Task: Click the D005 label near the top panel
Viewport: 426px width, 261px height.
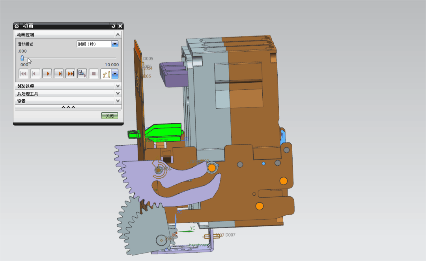Action: pos(148,59)
